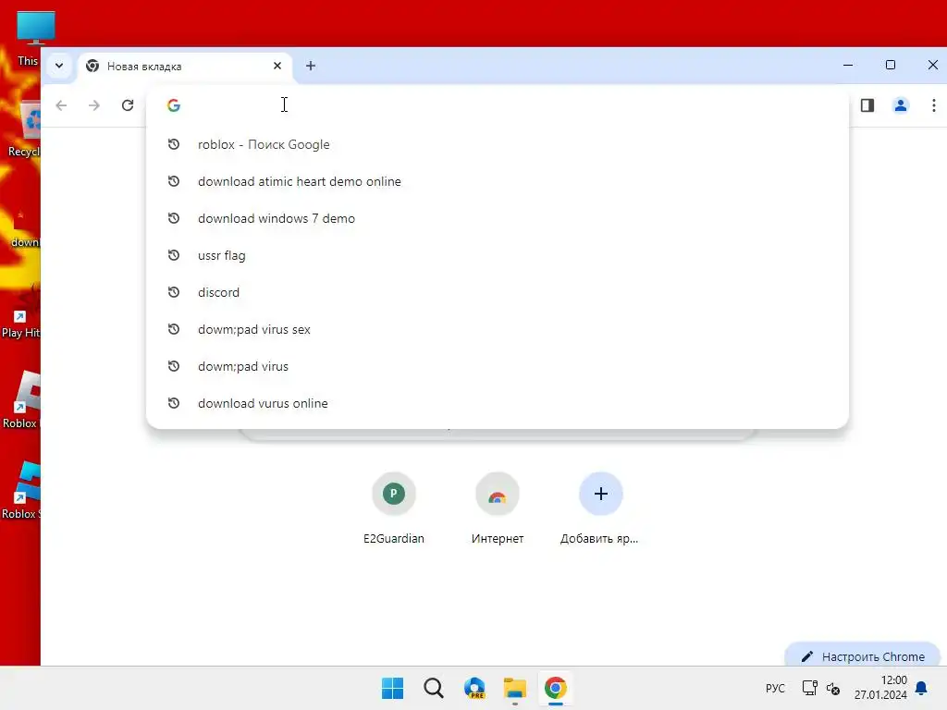The width and height of the screenshot is (947, 710).
Task: Click the Chrome forward arrow
Action: [x=93, y=105]
